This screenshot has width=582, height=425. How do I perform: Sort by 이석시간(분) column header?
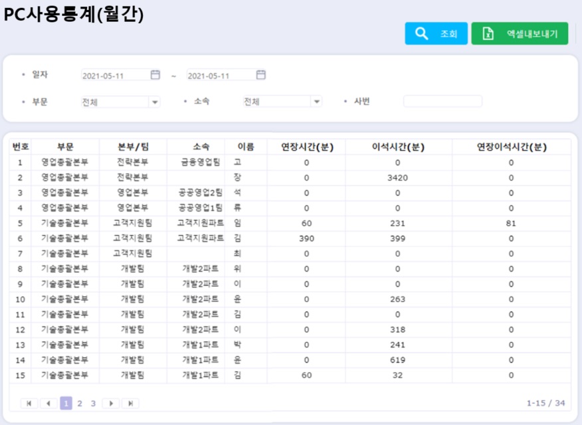pos(398,147)
